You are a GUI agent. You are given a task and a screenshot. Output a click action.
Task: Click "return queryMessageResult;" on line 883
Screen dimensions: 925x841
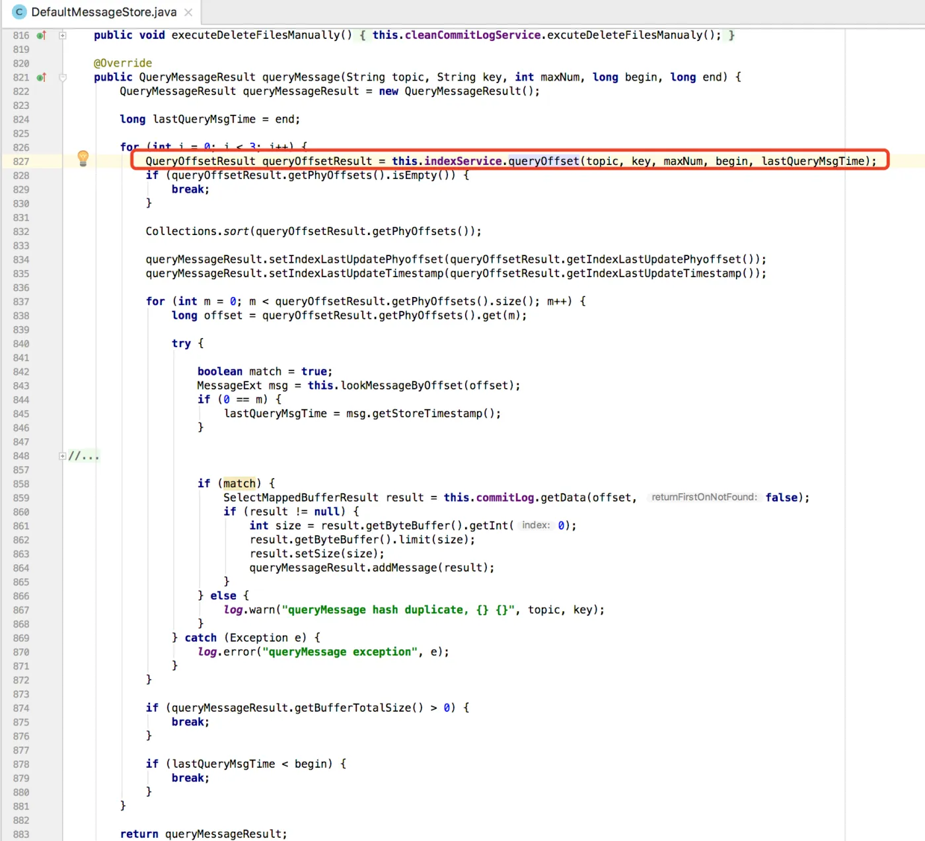[203, 834]
